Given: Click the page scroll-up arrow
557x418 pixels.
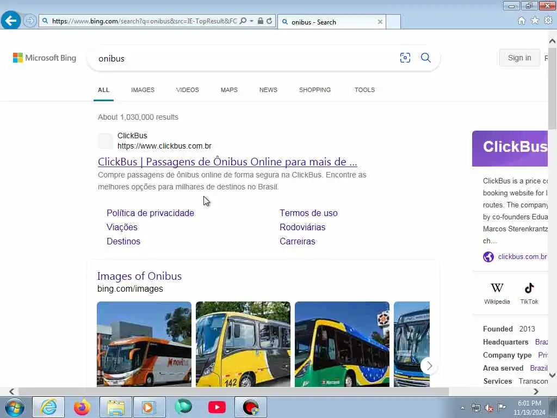Looking at the screenshot, I should click(x=553, y=41).
